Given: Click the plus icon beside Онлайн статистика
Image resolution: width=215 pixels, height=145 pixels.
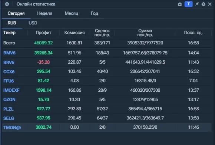Looking at the screenshot, I should point(7,4).
